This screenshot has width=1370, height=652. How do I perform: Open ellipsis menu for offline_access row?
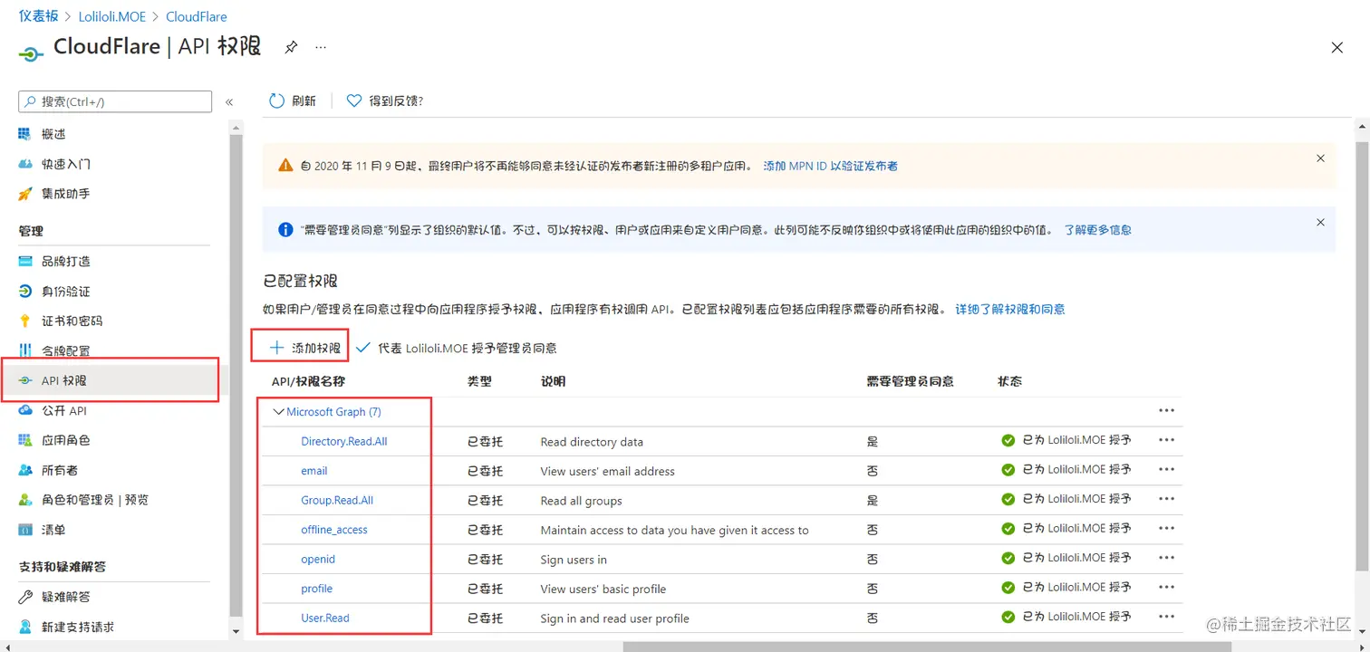tap(1167, 529)
